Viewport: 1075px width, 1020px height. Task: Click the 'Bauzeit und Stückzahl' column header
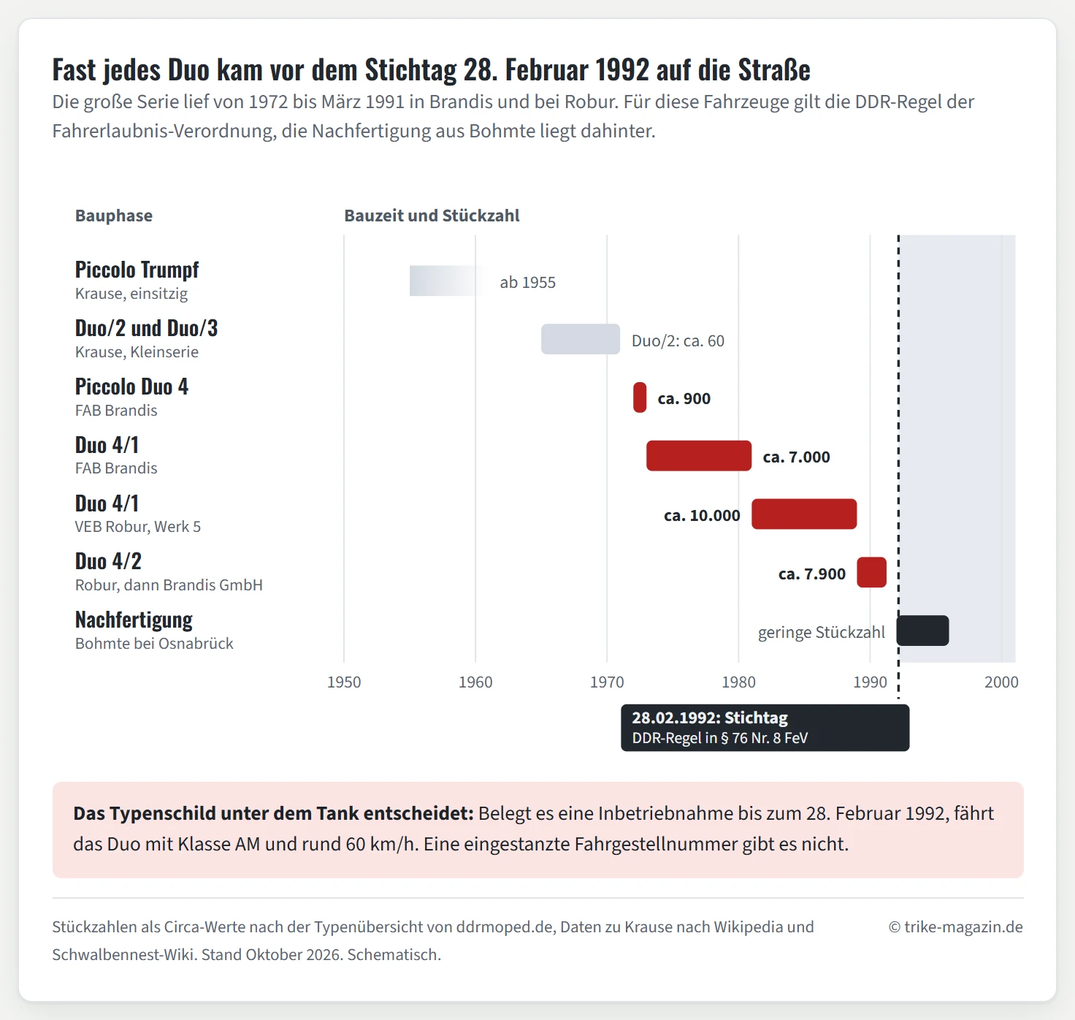tap(432, 216)
